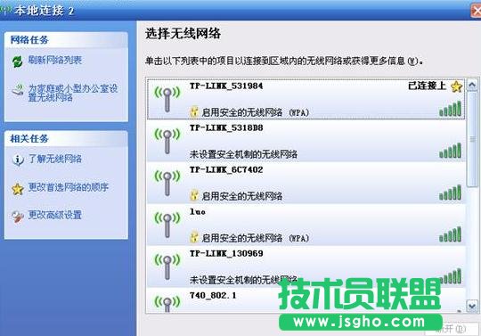This screenshot has width=481, height=336.
Task: Open change preferred network order link
Action: tap(69, 187)
